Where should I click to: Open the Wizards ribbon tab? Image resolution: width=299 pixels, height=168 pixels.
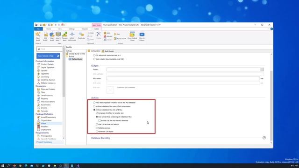click(x=85, y=29)
